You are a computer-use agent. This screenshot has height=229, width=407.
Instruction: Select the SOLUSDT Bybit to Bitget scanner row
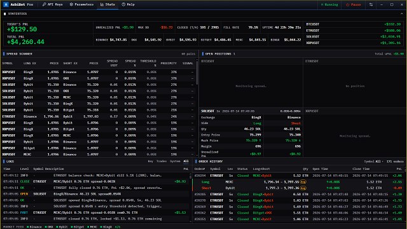[98, 110]
